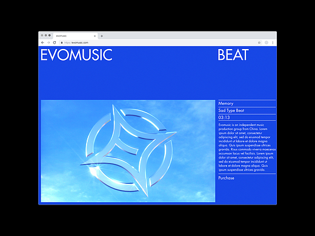Close the window with red button
Viewport: 315px width, 236px height.
42,35
